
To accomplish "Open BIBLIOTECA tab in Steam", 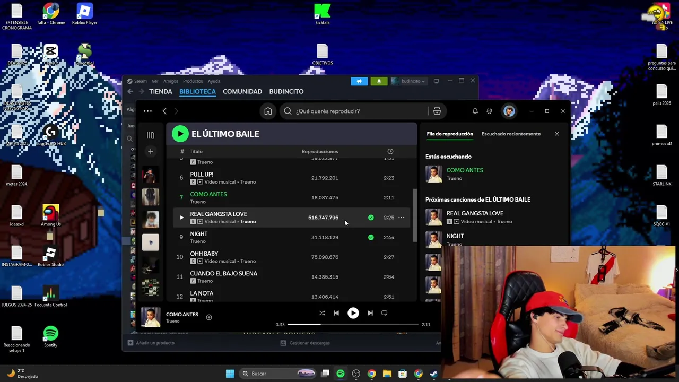I will click(197, 91).
